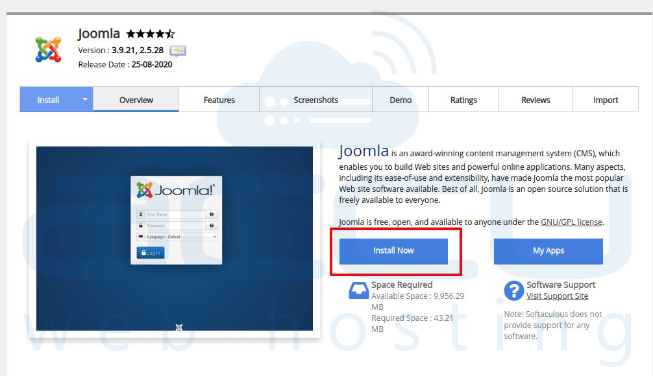Go to the Ratings tab
The width and height of the screenshot is (653, 376).
click(x=463, y=100)
